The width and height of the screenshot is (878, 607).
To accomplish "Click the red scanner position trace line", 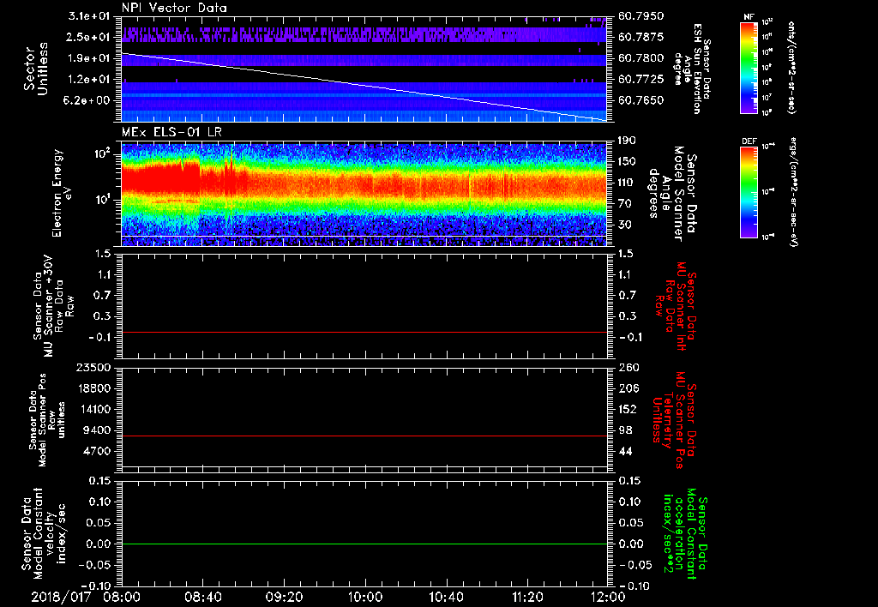I will point(364,436).
